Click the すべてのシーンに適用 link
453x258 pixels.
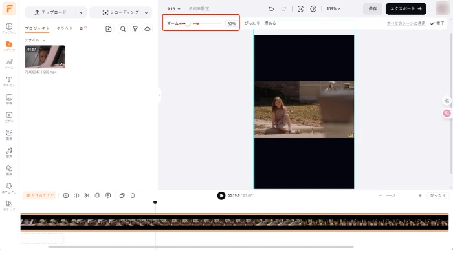pyautogui.click(x=406, y=23)
